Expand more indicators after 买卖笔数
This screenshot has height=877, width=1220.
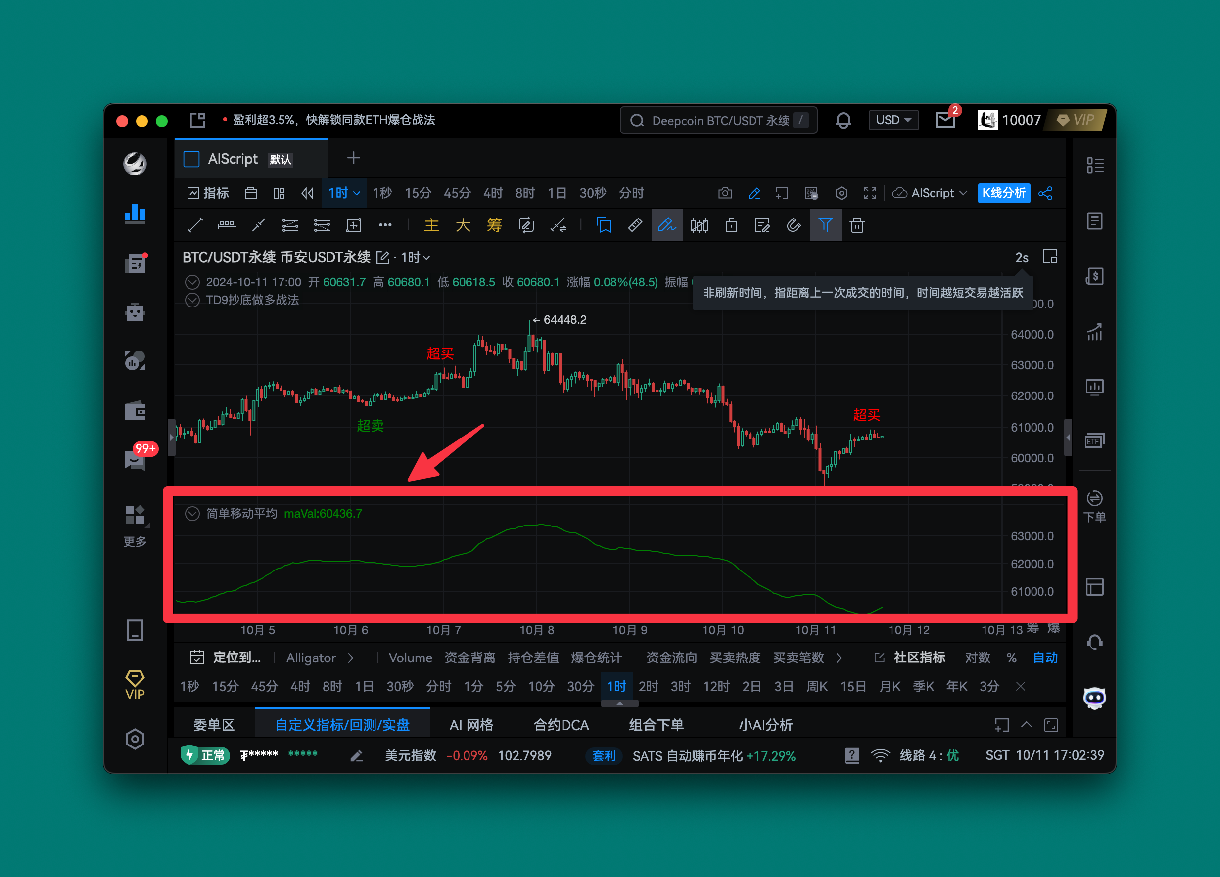pyautogui.click(x=839, y=658)
